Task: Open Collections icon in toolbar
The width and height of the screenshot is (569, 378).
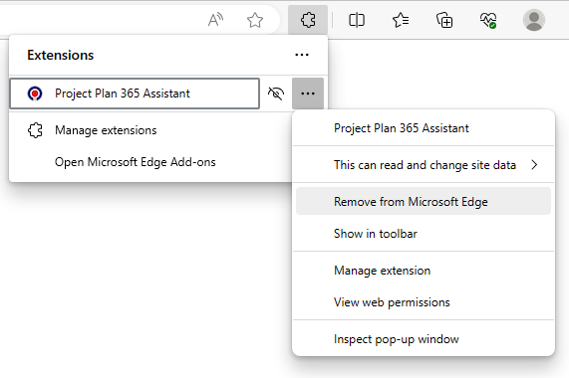Action: (444, 20)
